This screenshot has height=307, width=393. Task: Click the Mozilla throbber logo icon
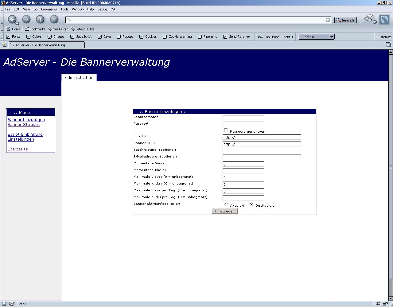coord(384,20)
